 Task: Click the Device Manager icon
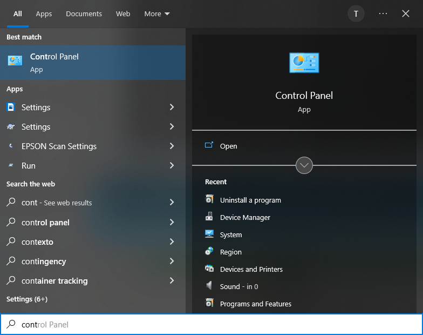click(209, 216)
